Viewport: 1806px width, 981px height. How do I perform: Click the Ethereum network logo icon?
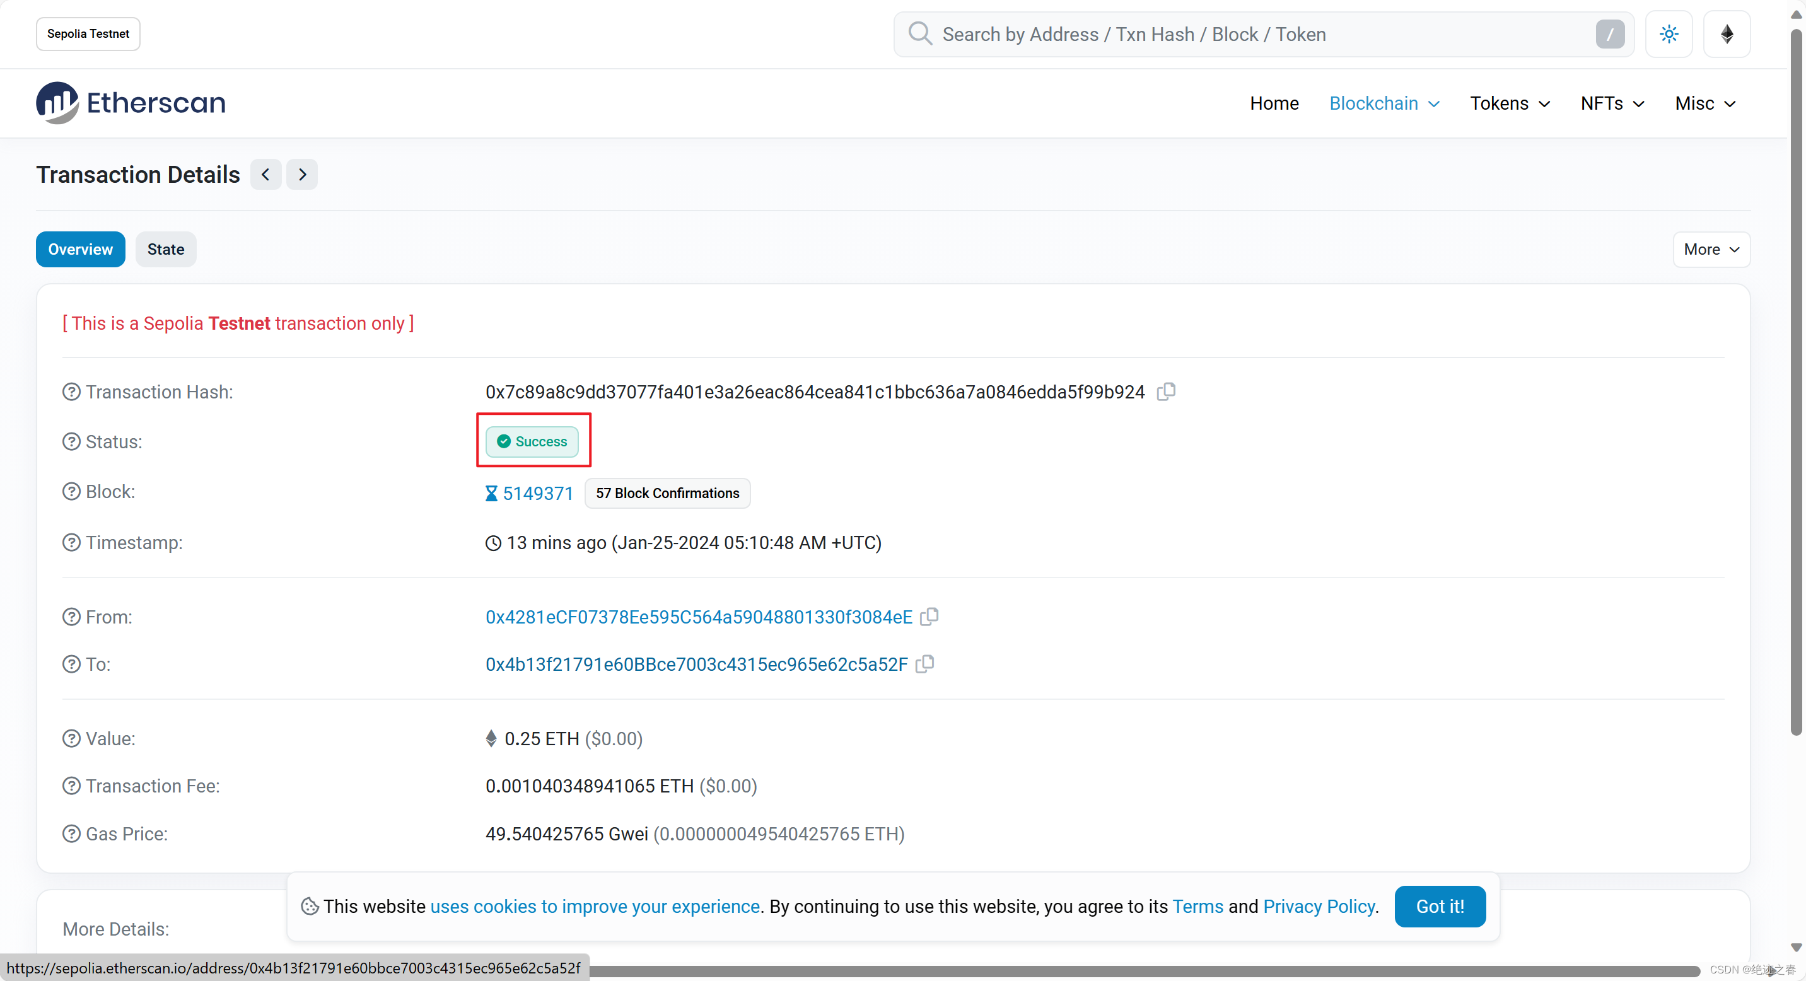click(x=1727, y=33)
